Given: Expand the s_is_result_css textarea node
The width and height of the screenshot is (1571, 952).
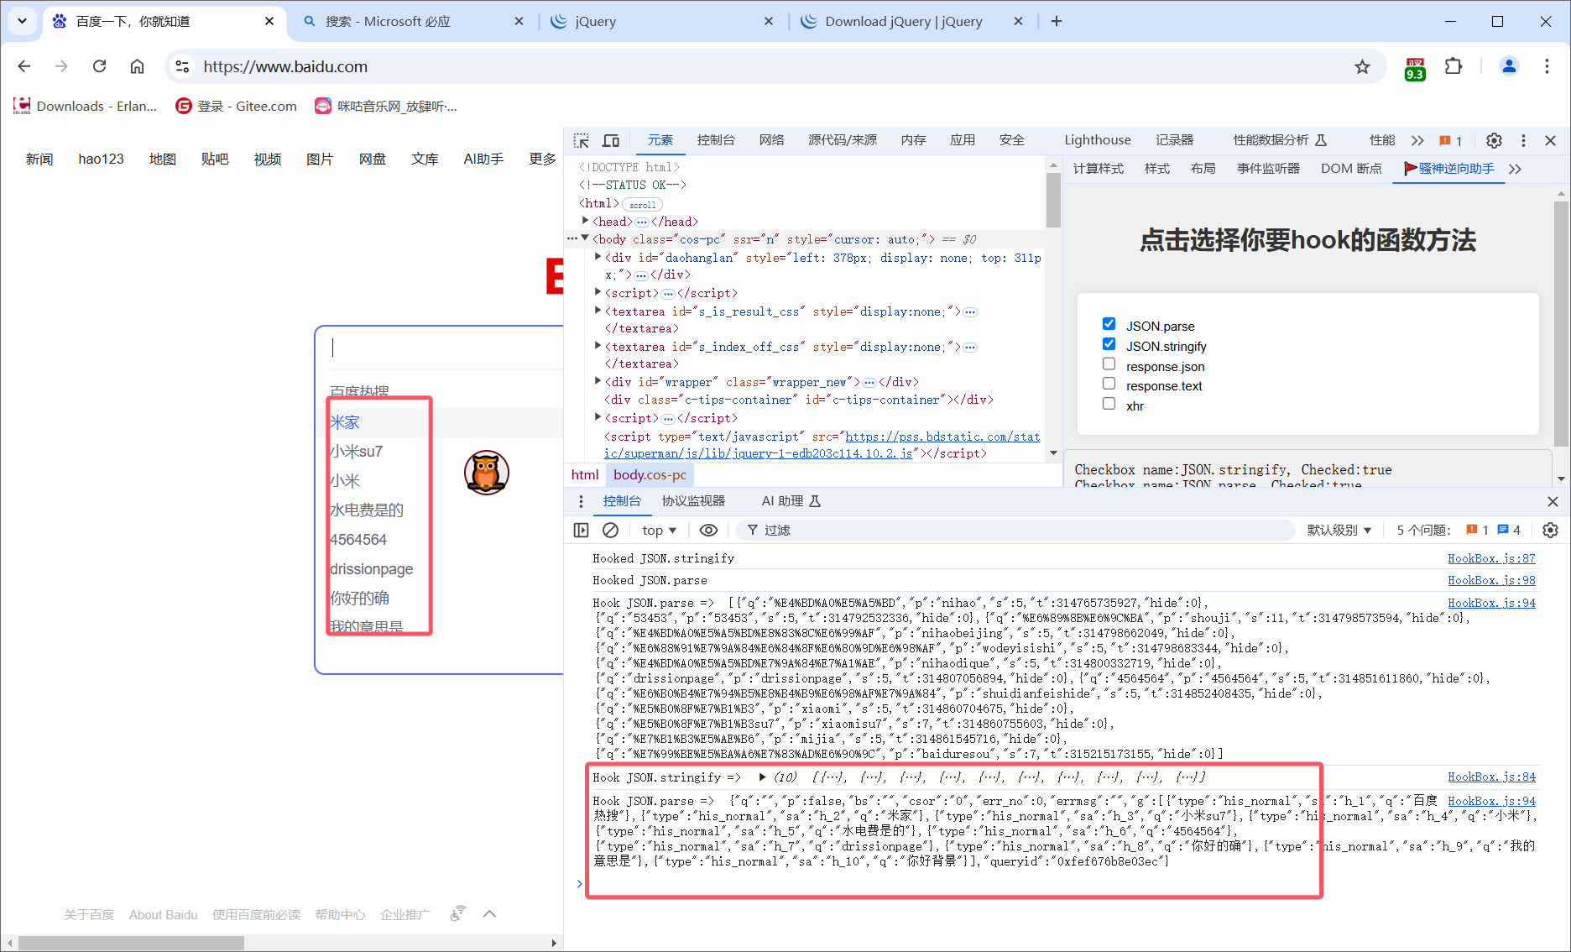Looking at the screenshot, I should click(x=598, y=311).
